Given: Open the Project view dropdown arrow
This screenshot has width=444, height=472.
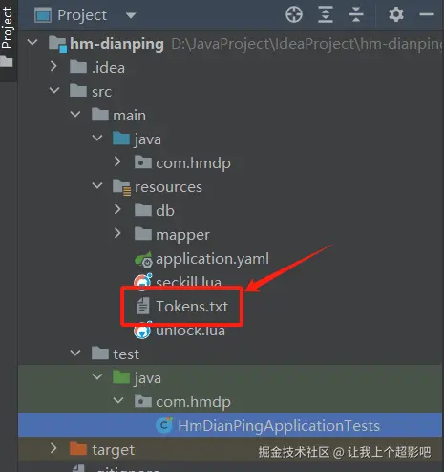Looking at the screenshot, I should (131, 15).
